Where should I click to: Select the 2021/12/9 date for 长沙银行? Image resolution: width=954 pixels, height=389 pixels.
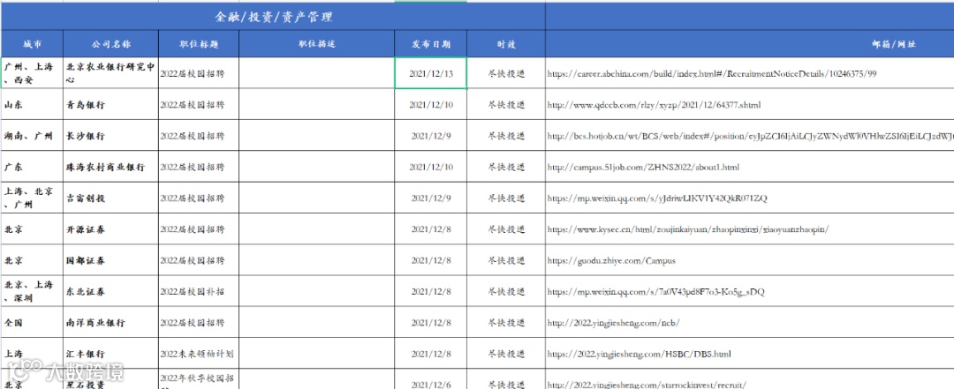point(431,136)
